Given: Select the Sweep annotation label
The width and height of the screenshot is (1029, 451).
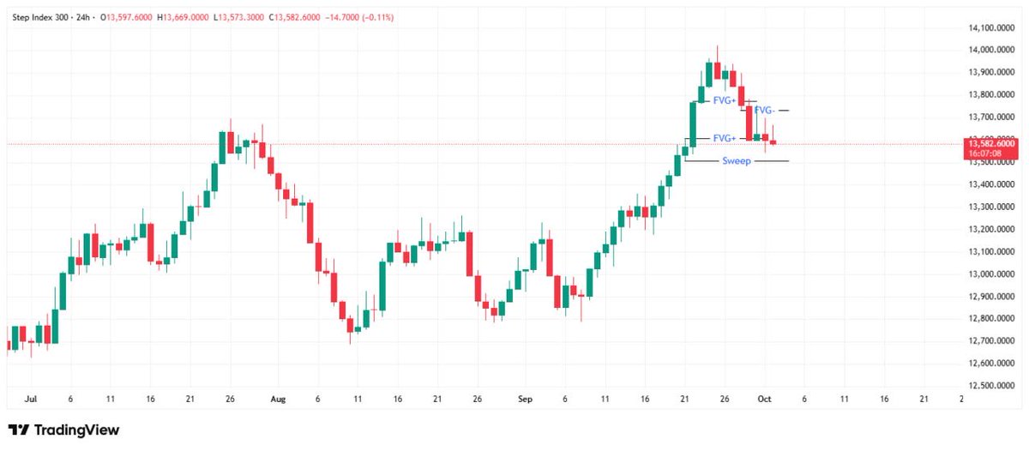Looking at the screenshot, I should (x=737, y=161).
